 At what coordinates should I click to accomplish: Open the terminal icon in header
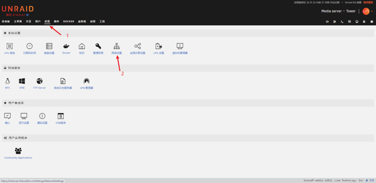(x=342, y=22)
